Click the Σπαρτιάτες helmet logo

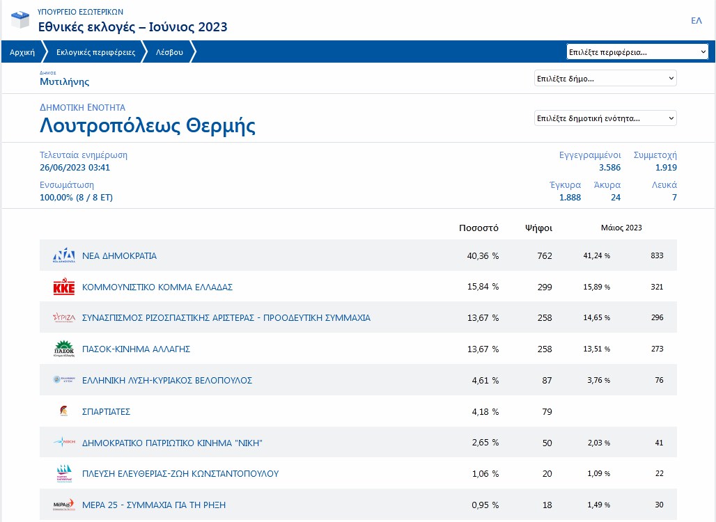(x=64, y=411)
